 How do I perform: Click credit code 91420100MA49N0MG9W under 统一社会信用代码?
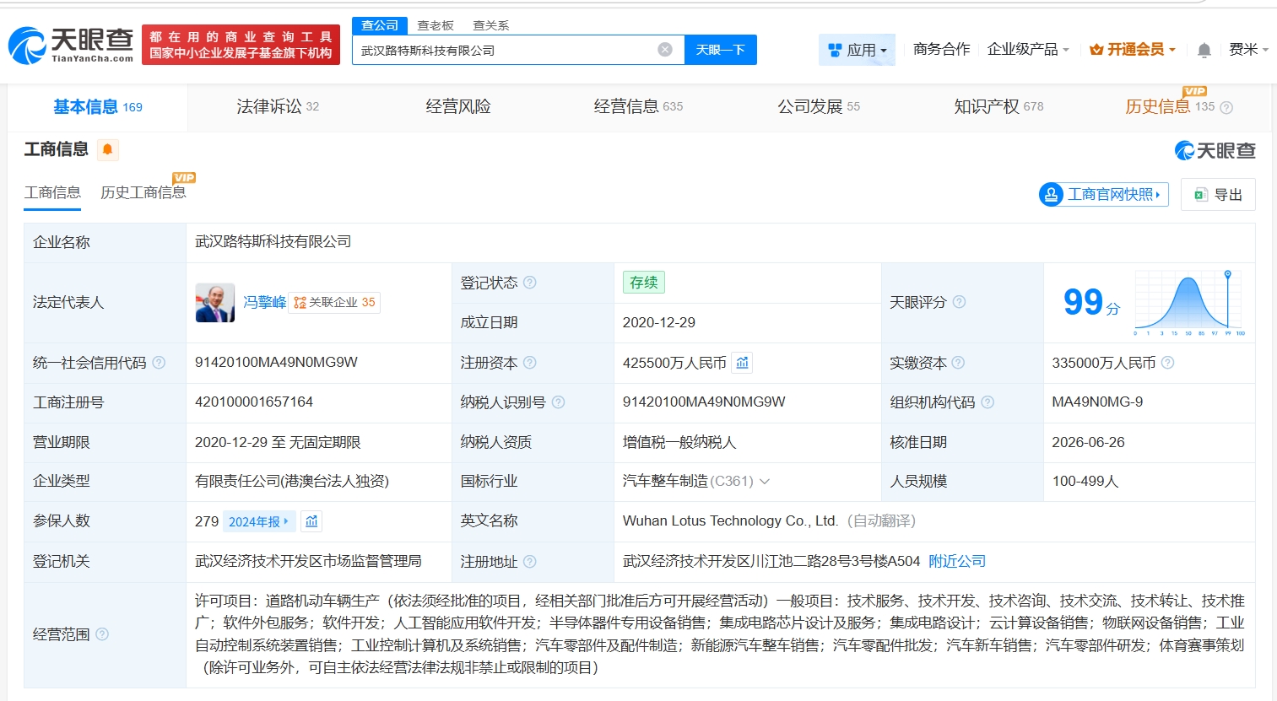click(x=276, y=363)
